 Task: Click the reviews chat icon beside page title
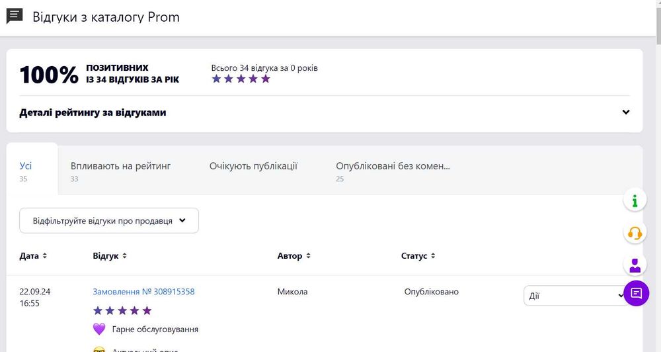point(15,17)
